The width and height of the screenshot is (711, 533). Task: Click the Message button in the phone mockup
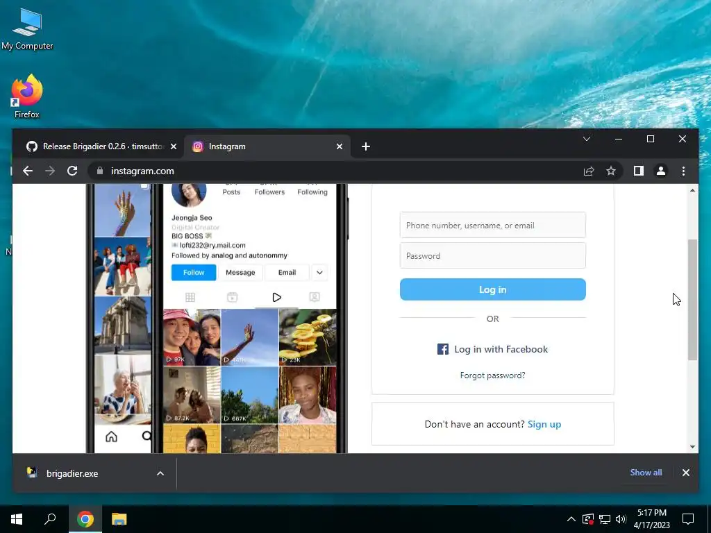point(240,272)
